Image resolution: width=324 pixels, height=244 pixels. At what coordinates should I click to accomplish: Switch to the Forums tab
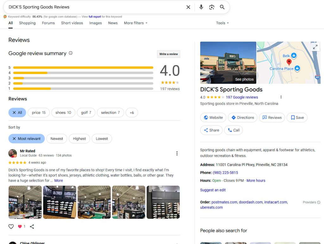48,23
